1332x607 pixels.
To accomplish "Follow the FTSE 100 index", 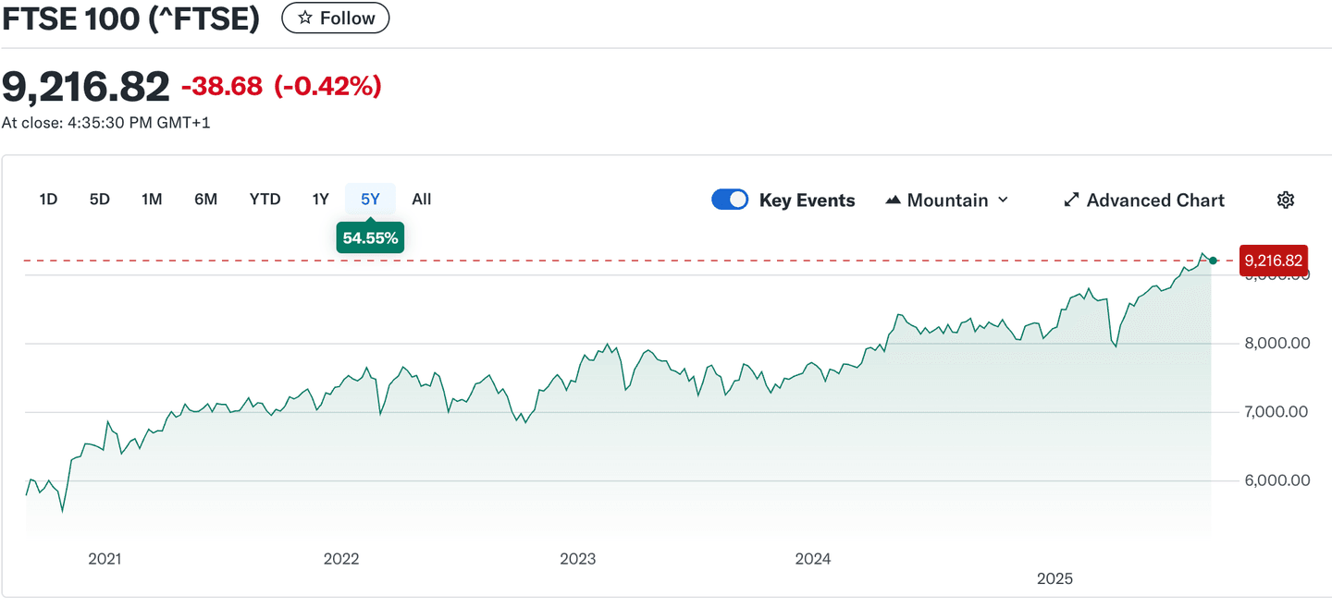I will 336,18.
